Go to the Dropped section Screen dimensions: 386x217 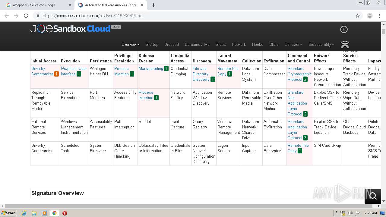point(172,44)
